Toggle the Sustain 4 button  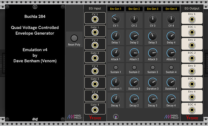(x=171, y=68)
